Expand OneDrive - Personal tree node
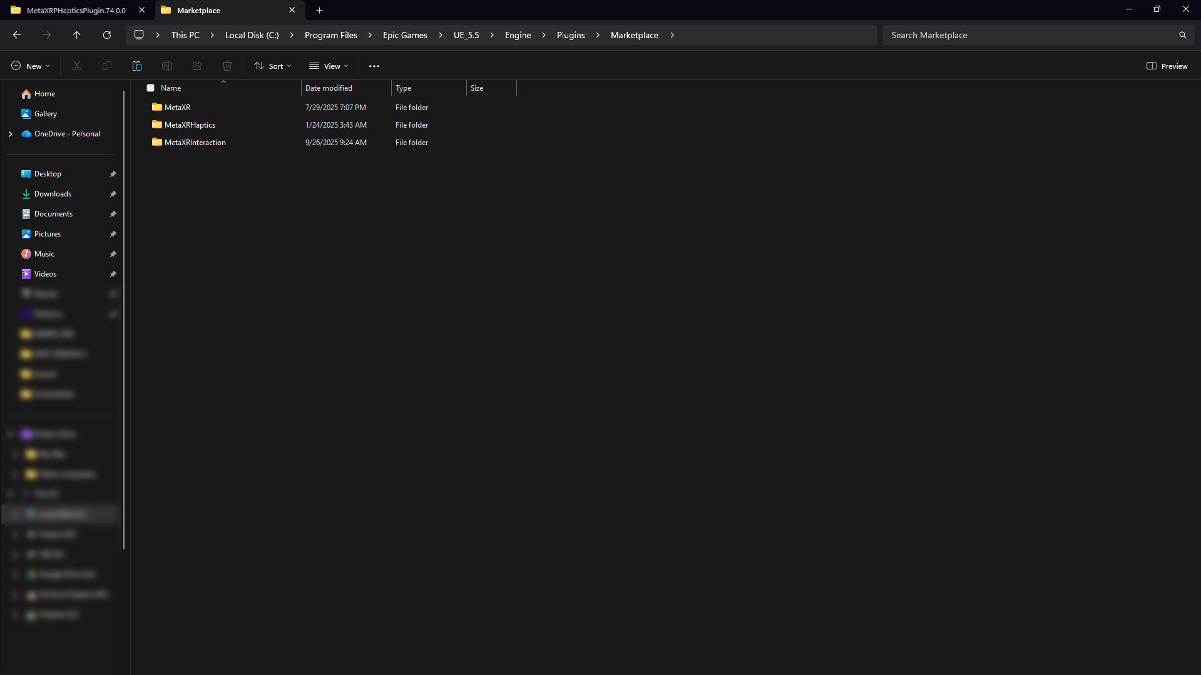Screen dimensions: 1201x675 pos(10,134)
